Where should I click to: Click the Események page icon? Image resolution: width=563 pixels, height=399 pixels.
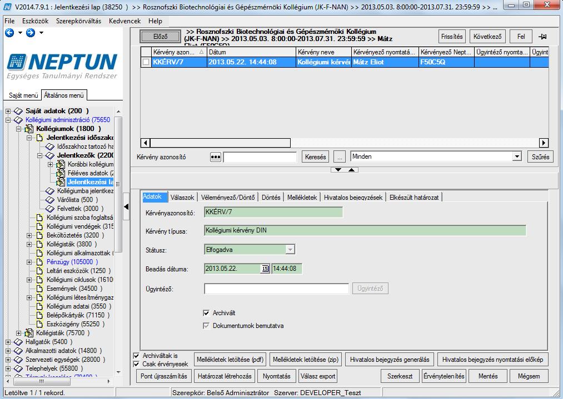point(40,289)
